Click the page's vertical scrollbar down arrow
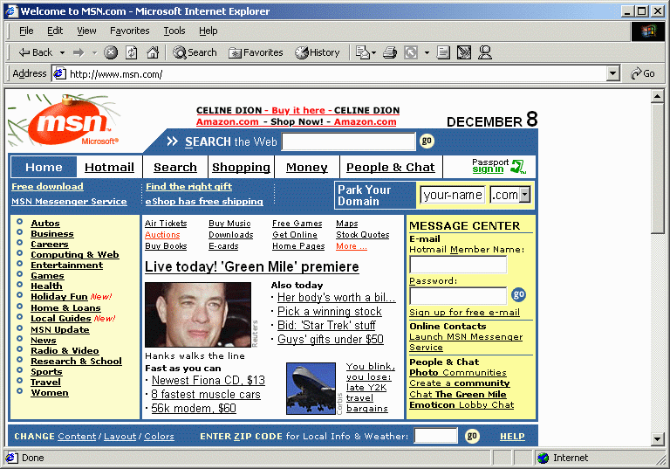The height and width of the screenshot is (469, 670). (x=658, y=440)
